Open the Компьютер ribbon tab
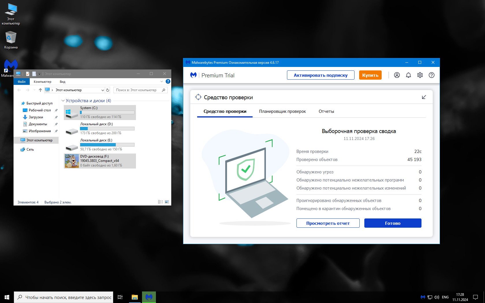Image resolution: width=485 pixels, height=303 pixels. point(42,82)
